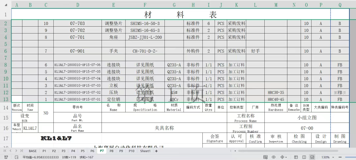Open zoom level dropdown arrow next to 130%

click(x=333, y=157)
